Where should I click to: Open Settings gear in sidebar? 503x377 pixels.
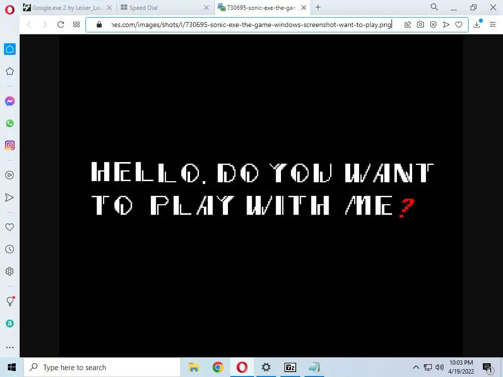[x=10, y=271]
